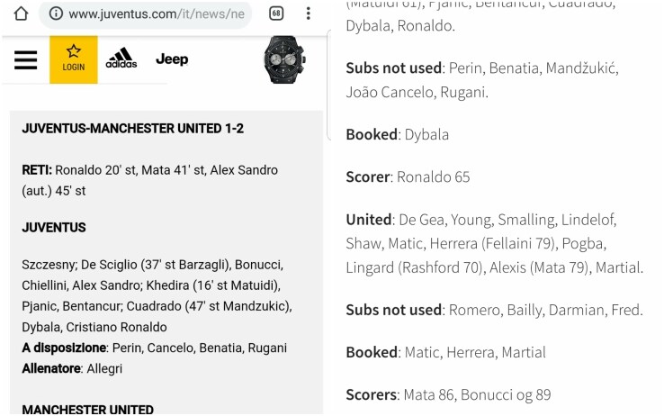
Task: Open the browser three-dot overflow menu
Action: pyautogui.click(x=309, y=14)
